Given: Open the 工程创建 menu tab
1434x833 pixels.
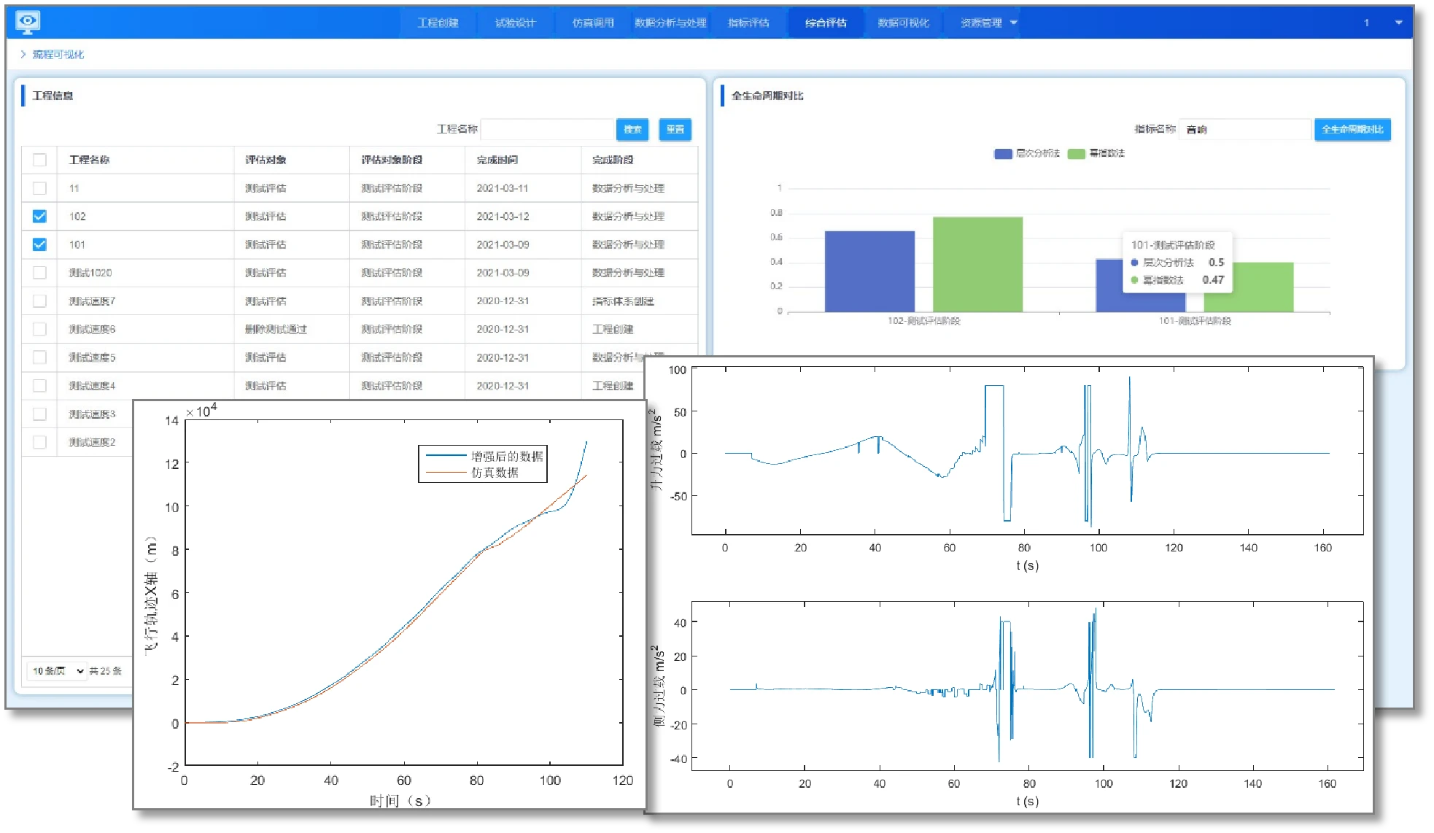Looking at the screenshot, I should coord(438,23).
